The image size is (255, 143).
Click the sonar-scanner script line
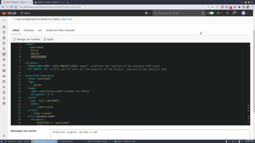(x=43, y=113)
